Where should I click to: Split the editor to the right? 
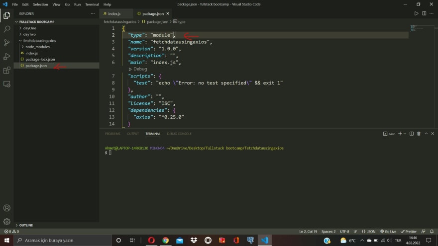coord(424,13)
